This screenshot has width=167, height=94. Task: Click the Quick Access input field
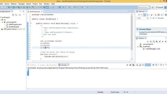click(x=143, y=7)
